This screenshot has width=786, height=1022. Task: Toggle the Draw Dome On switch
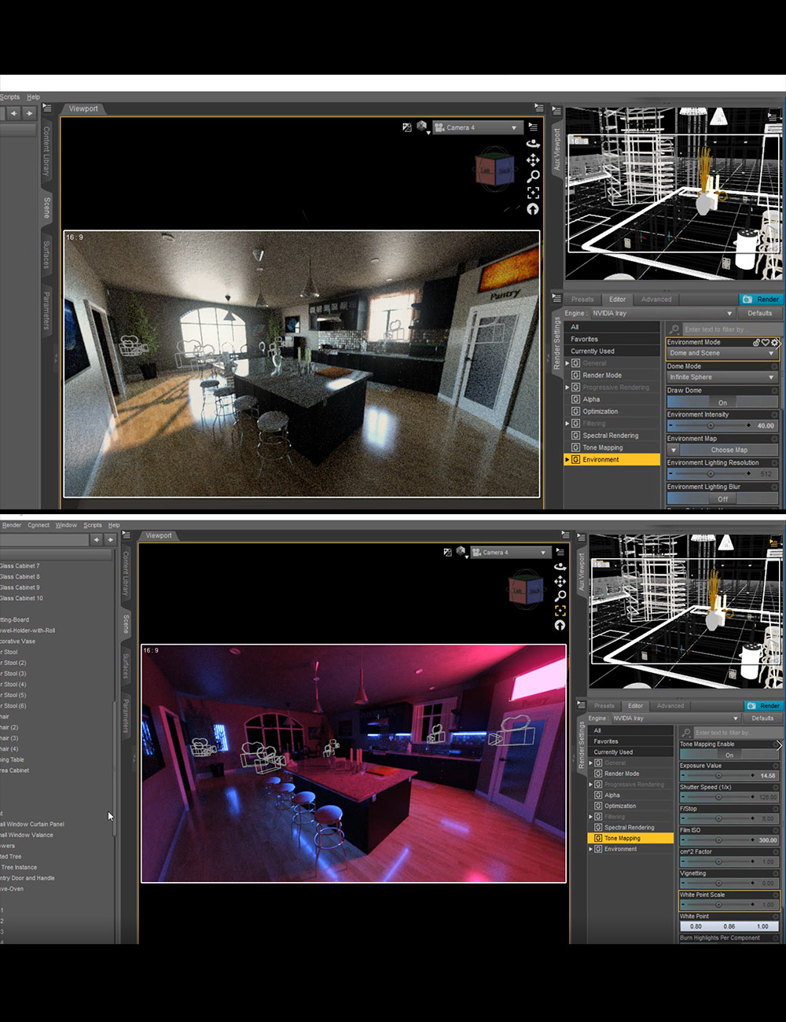[722, 402]
